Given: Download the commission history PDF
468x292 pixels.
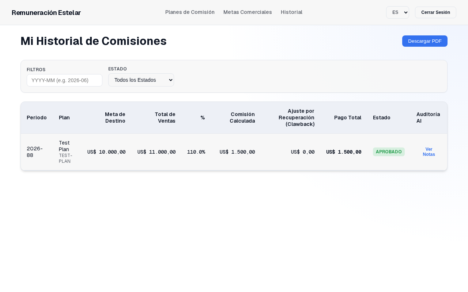Looking at the screenshot, I should (x=424, y=41).
